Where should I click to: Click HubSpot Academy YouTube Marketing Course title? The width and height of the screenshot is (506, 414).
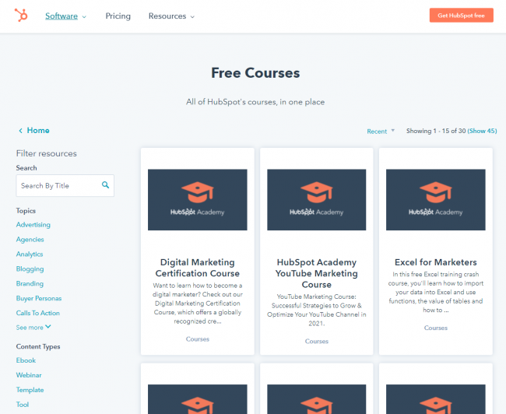point(317,273)
